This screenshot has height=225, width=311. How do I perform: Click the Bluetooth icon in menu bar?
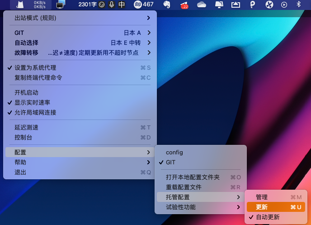pyautogui.click(x=298, y=5)
